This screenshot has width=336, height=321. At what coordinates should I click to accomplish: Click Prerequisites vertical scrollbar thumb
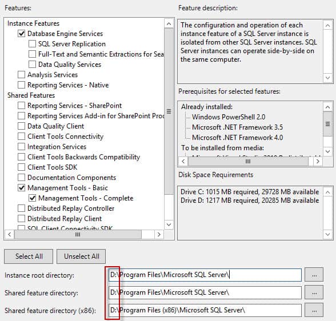pyautogui.click(x=327, y=124)
